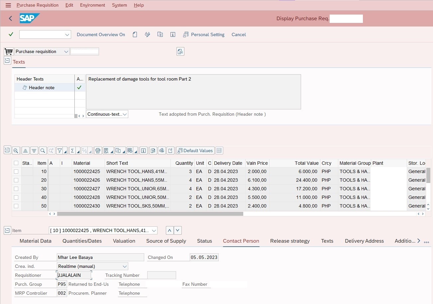Click the balance scale icon

162,151
